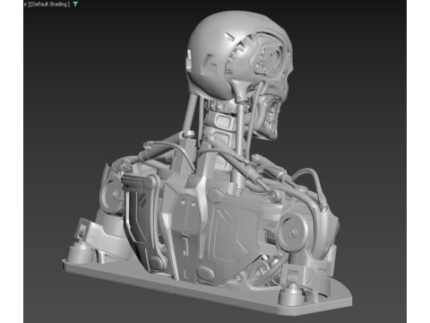Open the Default Shading viewport menu
This screenshot has height=323, width=430.
[x=49, y=4]
